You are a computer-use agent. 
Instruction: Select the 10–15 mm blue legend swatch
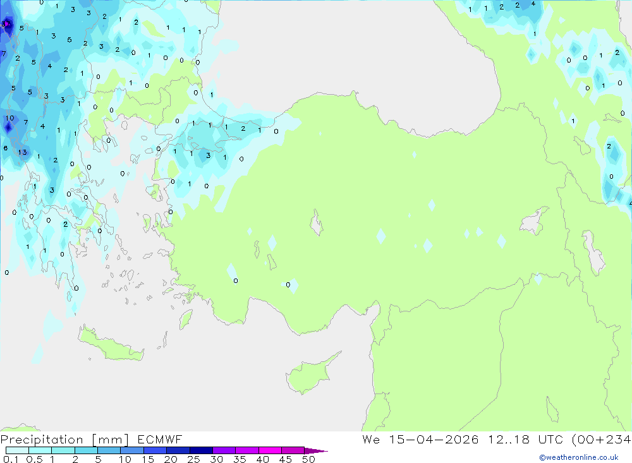click(132, 450)
